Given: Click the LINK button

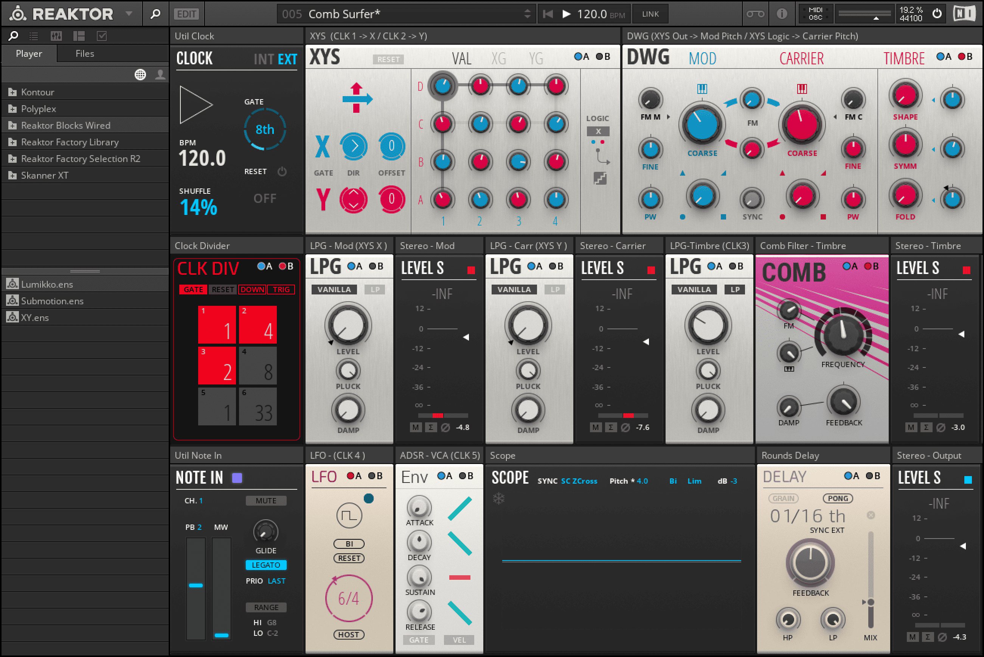Looking at the screenshot, I should tap(650, 14).
